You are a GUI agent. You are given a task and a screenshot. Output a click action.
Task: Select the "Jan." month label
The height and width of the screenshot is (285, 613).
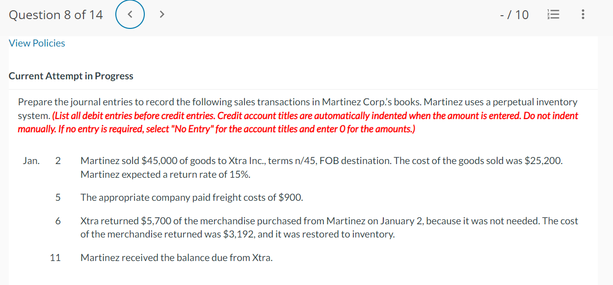tap(31, 161)
